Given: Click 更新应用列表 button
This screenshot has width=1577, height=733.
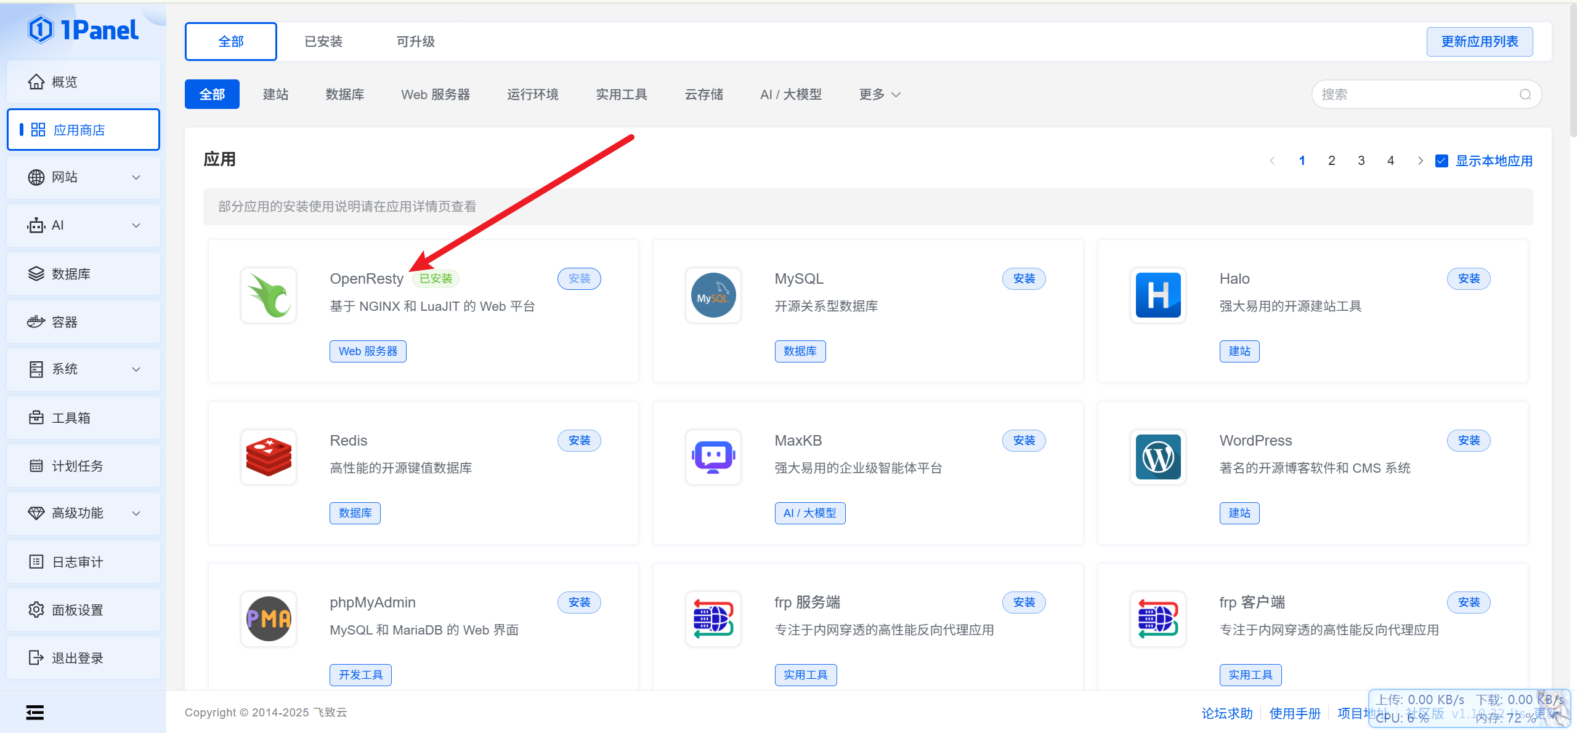Looking at the screenshot, I should pyautogui.click(x=1480, y=41).
